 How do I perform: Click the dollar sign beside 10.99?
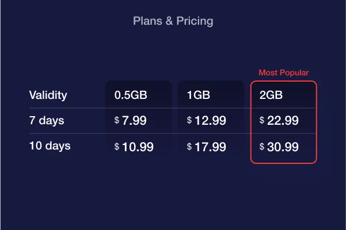click(x=117, y=146)
